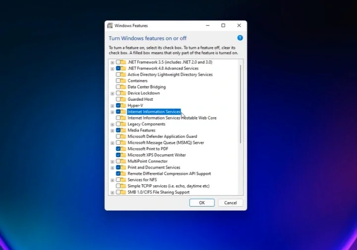Expand the Legacy Components tree node
357x250 pixels.
[x=112, y=125]
